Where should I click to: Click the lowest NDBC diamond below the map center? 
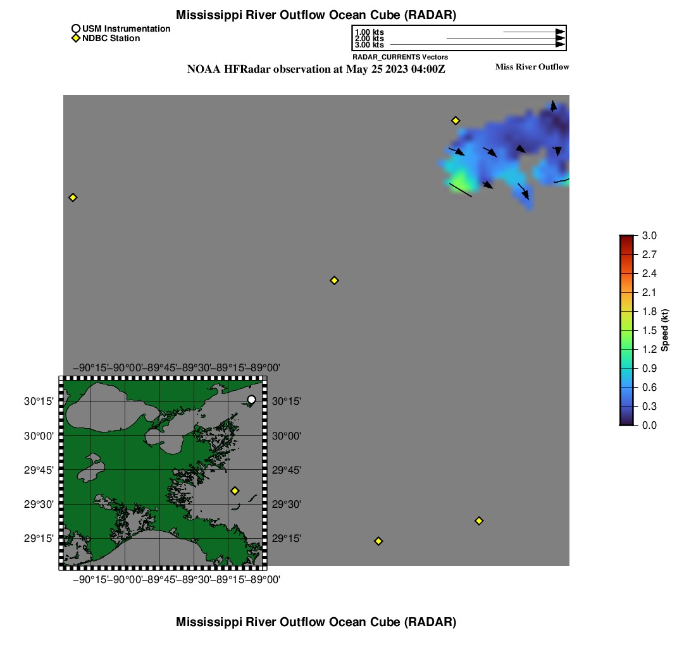click(378, 541)
